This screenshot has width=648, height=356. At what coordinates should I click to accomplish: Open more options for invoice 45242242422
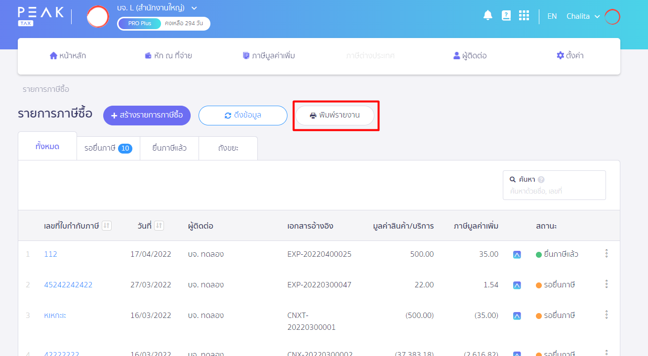pyautogui.click(x=607, y=284)
